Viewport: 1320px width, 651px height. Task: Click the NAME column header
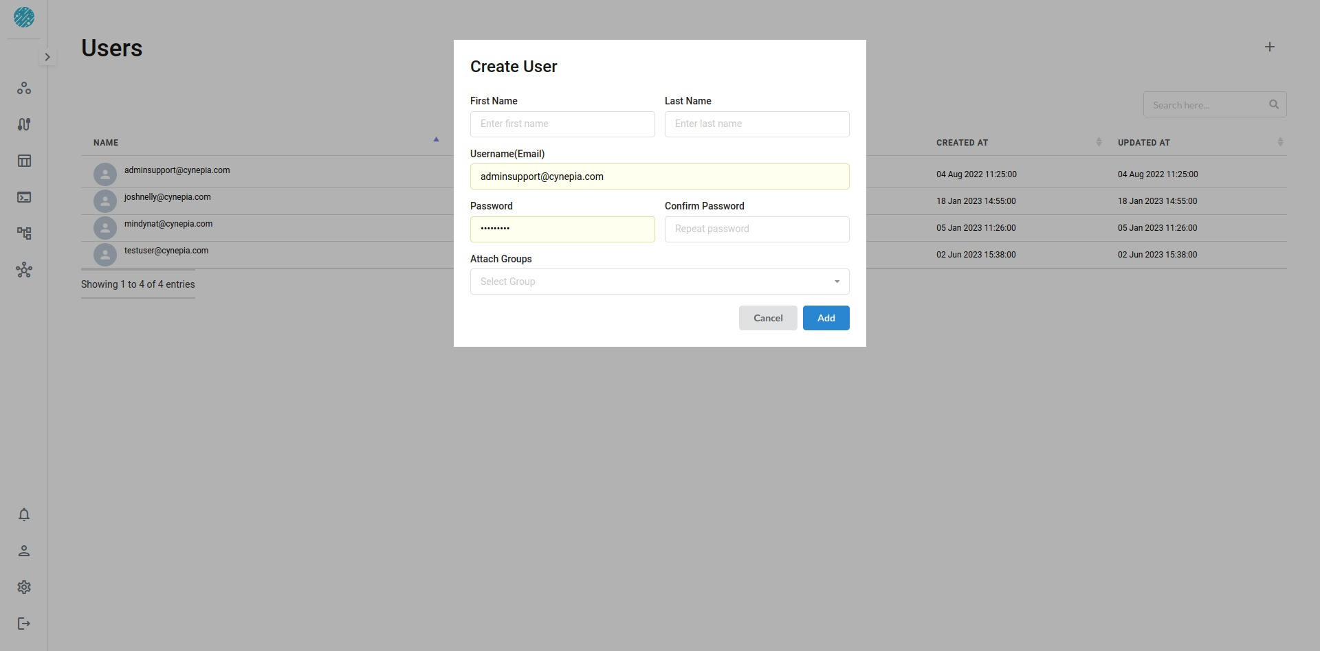(106, 143)
